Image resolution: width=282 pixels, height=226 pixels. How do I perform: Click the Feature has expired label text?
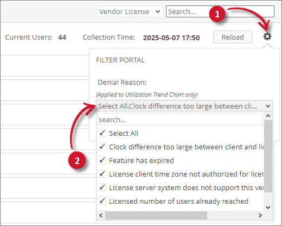142,160
